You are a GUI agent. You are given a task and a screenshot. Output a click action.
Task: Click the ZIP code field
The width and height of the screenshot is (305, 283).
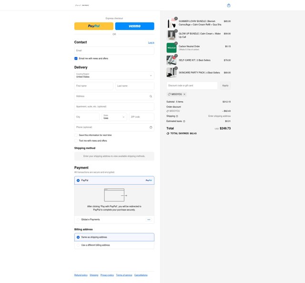pos(142,117)
